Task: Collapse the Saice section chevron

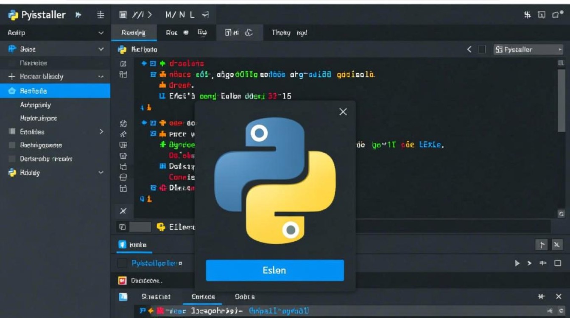Action: (101, 49)
